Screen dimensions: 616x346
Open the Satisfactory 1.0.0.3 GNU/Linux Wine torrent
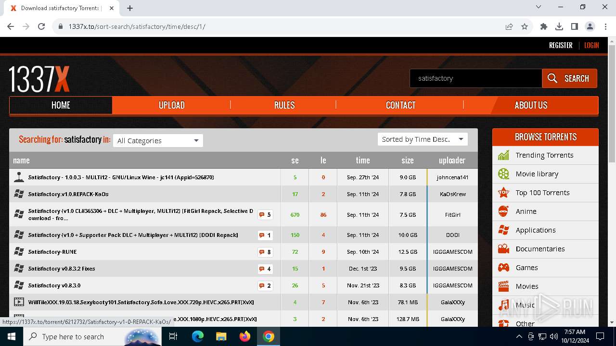[x=121, y=177]
